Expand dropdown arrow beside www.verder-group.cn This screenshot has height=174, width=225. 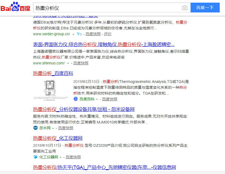(73, 34)
